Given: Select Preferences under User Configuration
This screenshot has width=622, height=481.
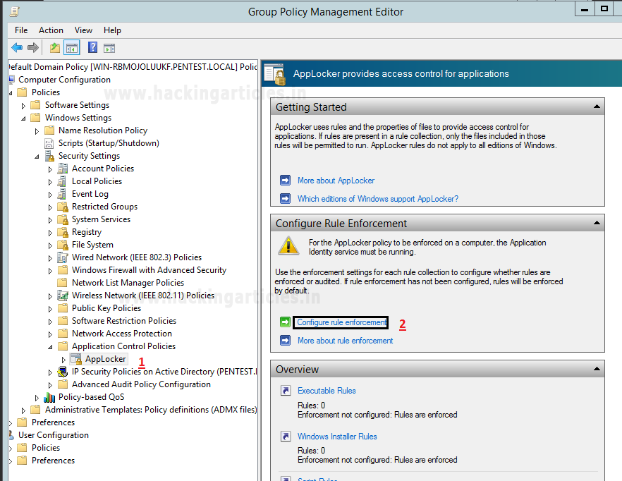Looking at the screenshot, I should (53, 461).
